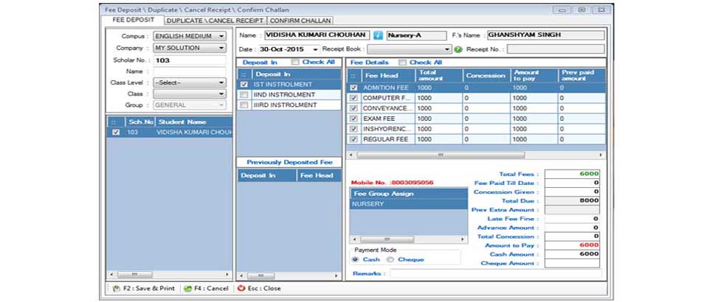
Task: Click the Mobile No. :8003095056 text
Action: [392, 183]
